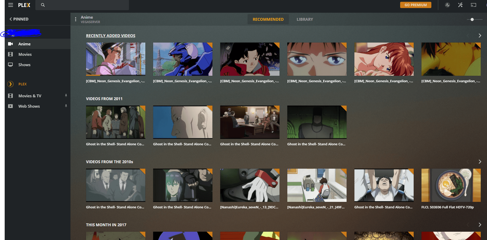Collapse the PINNED sidebar with back chevron
The width and height of the screenshot is (487, 240).
point(11,19)
